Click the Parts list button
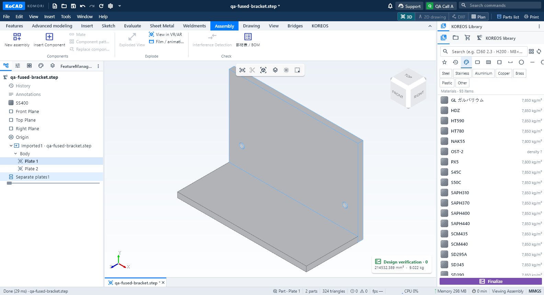 point(508,16)
